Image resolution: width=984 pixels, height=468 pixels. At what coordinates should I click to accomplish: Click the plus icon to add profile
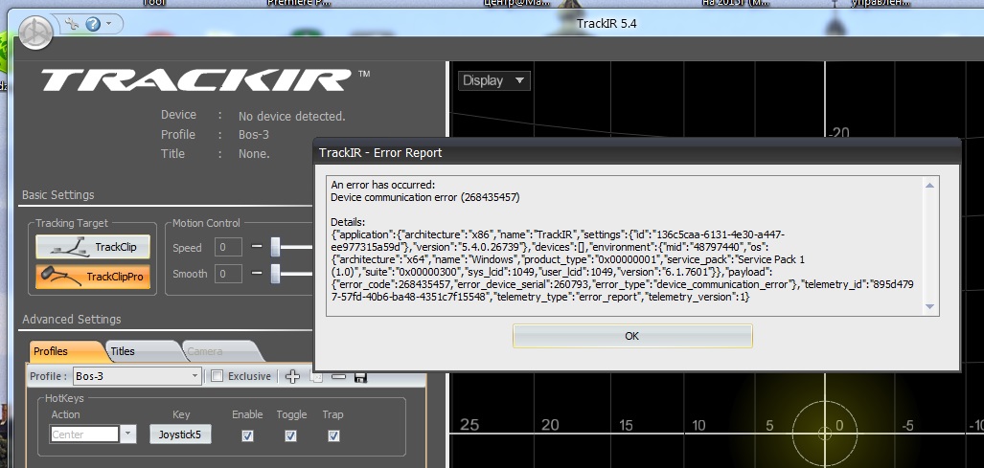pos(292,376)
